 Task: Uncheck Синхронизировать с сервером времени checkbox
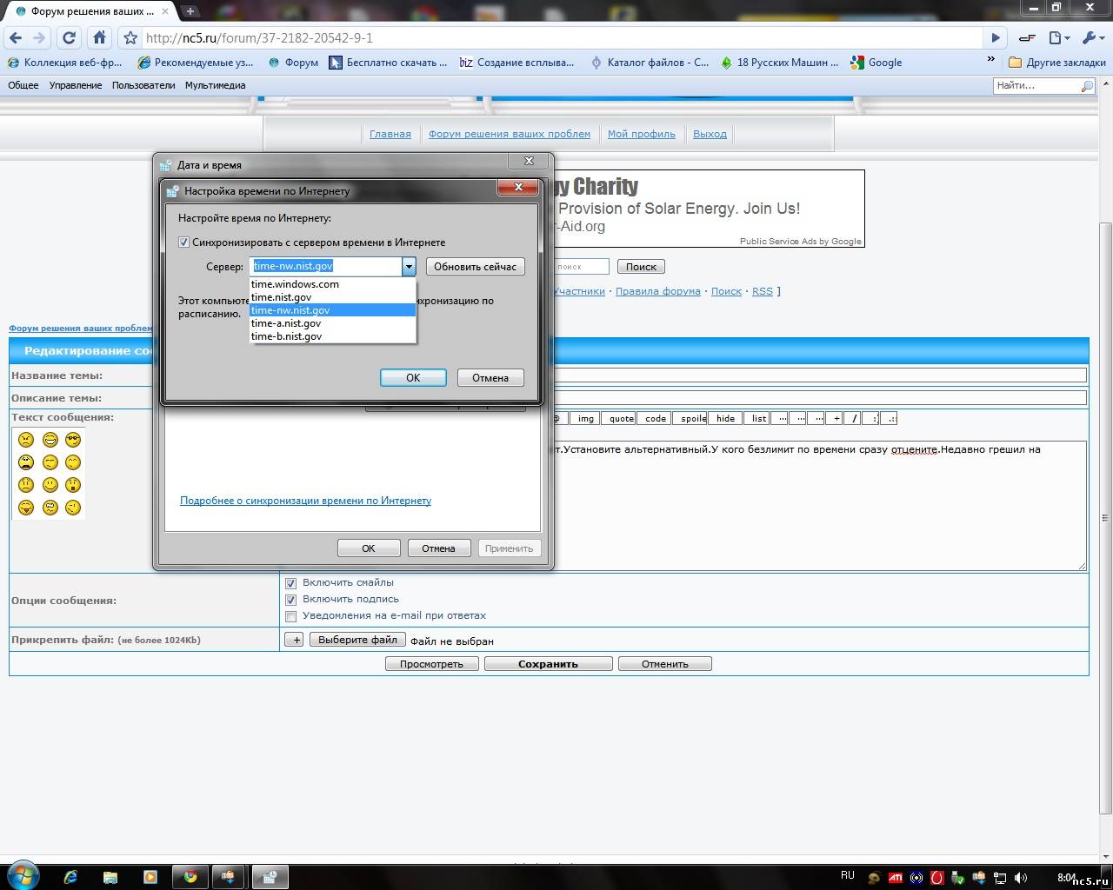pos(183,242)
